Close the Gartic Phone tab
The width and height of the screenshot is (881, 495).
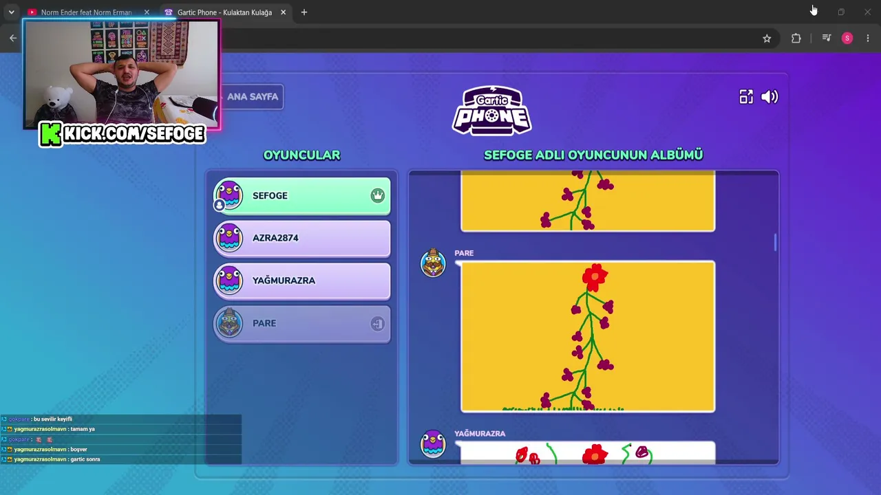(283, 12)
